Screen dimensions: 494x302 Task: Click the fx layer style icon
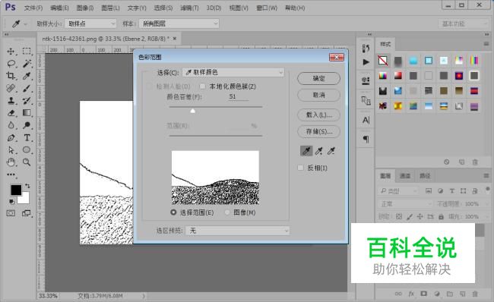click(411, 294)
